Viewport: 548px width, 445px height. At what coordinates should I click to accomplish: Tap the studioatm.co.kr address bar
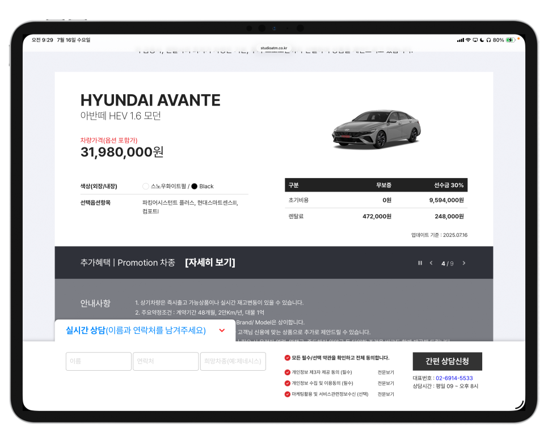click(273, 48)
